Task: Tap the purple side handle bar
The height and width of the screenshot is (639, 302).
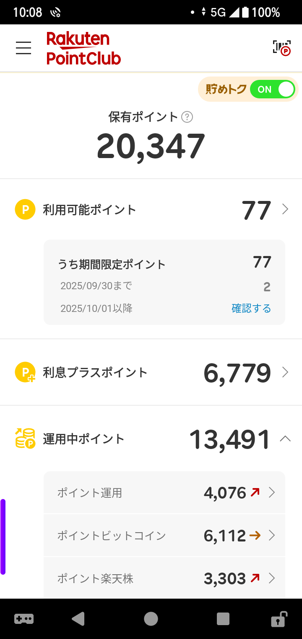Action: [x=3, y=536]
